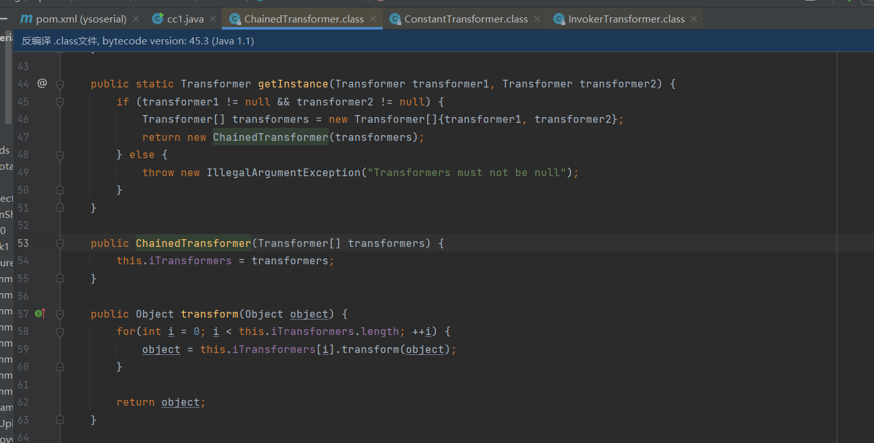Click ChainedTransformer constructor name on line 53
The width and height of the screenshot is (874, 443).
point(194,243)
